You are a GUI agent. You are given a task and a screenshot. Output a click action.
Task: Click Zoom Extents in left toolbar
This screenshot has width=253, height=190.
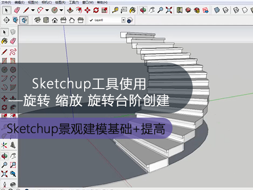point(4,174)
